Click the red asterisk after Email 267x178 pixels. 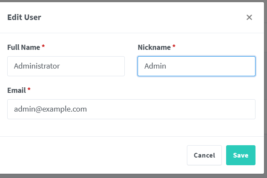pyautogui.click(x=29, y=89)
